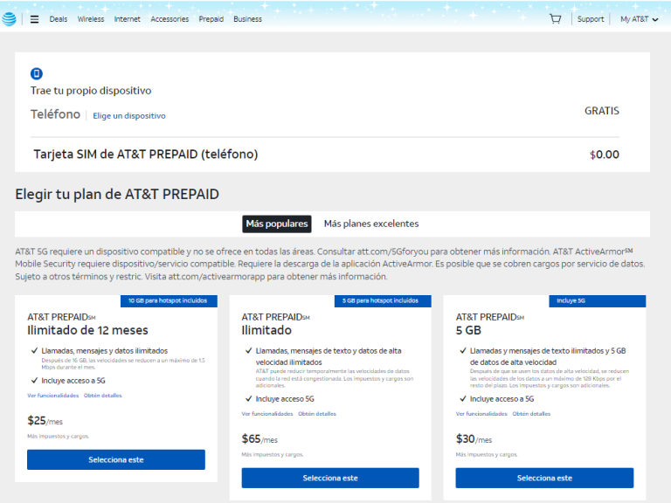Go to the Wireless menu item
Screen dimensions: 671x503
[x=90, y=19]
